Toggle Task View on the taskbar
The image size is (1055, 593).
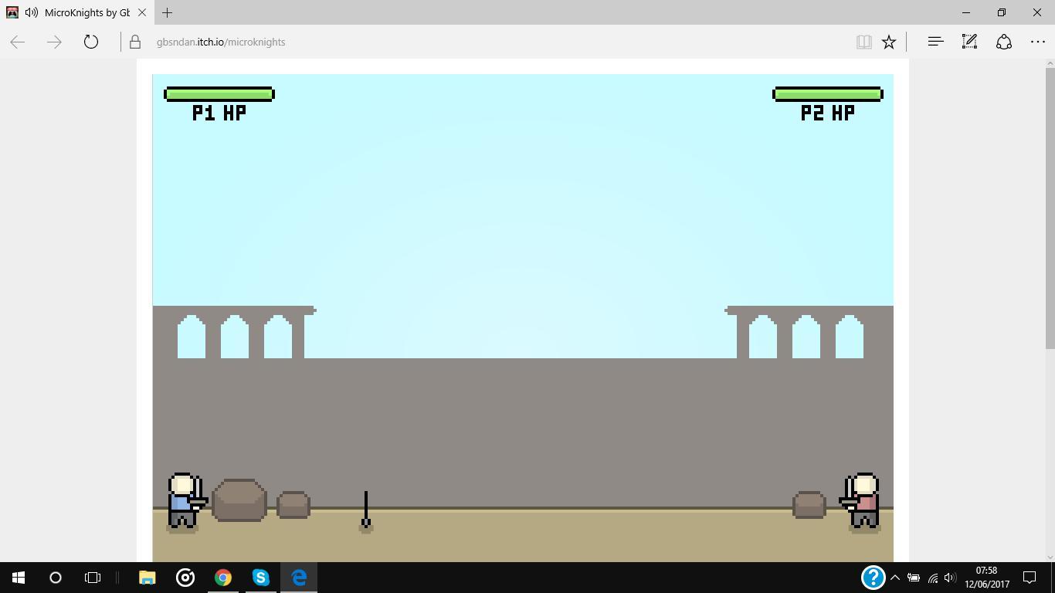pyautogui.click(x=93, y=578)
